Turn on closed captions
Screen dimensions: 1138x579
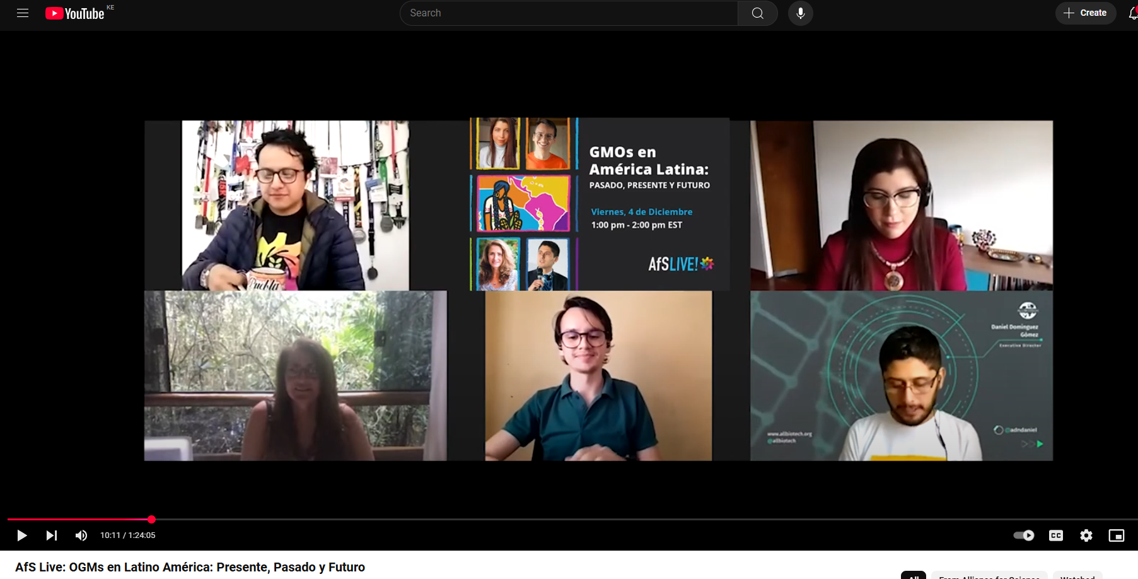pyautogui.click(x=1056, y=535)
